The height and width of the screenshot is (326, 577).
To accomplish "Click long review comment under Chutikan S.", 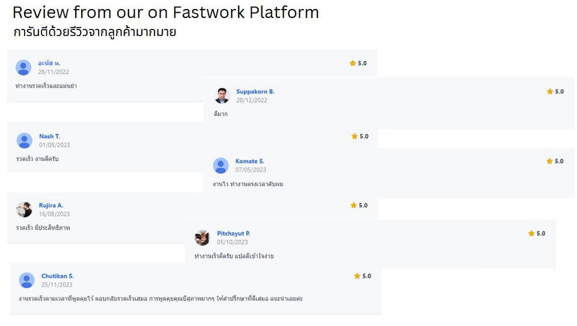I will point(161,298).
